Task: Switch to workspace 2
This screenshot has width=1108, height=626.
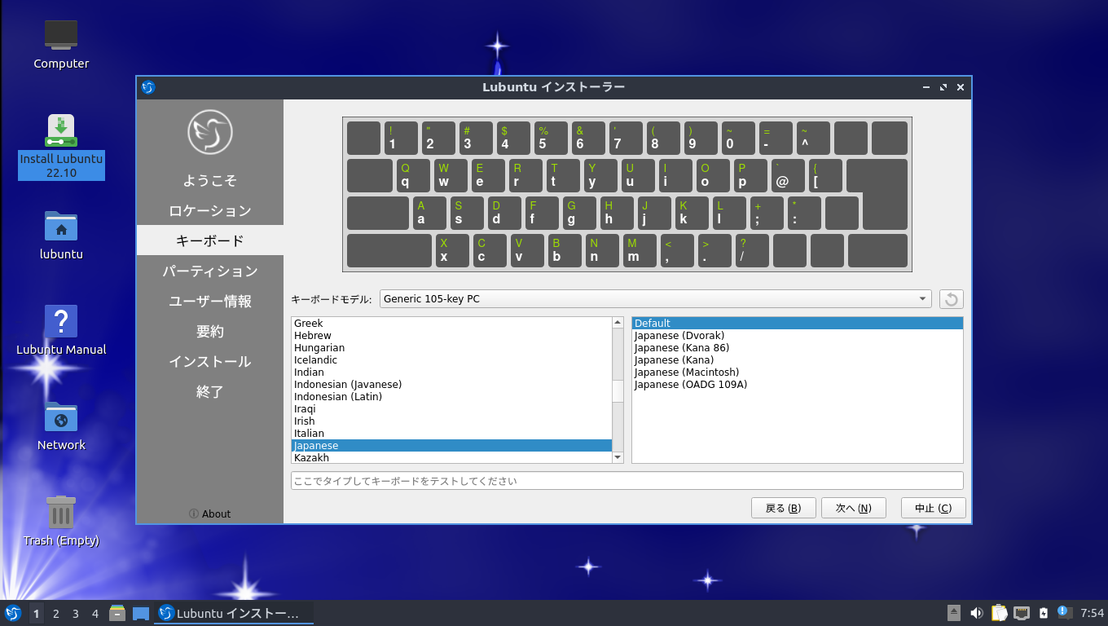Action: coord(56,614)
